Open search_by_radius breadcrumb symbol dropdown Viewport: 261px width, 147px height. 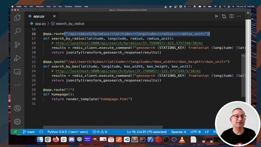[x=70, y=24]
